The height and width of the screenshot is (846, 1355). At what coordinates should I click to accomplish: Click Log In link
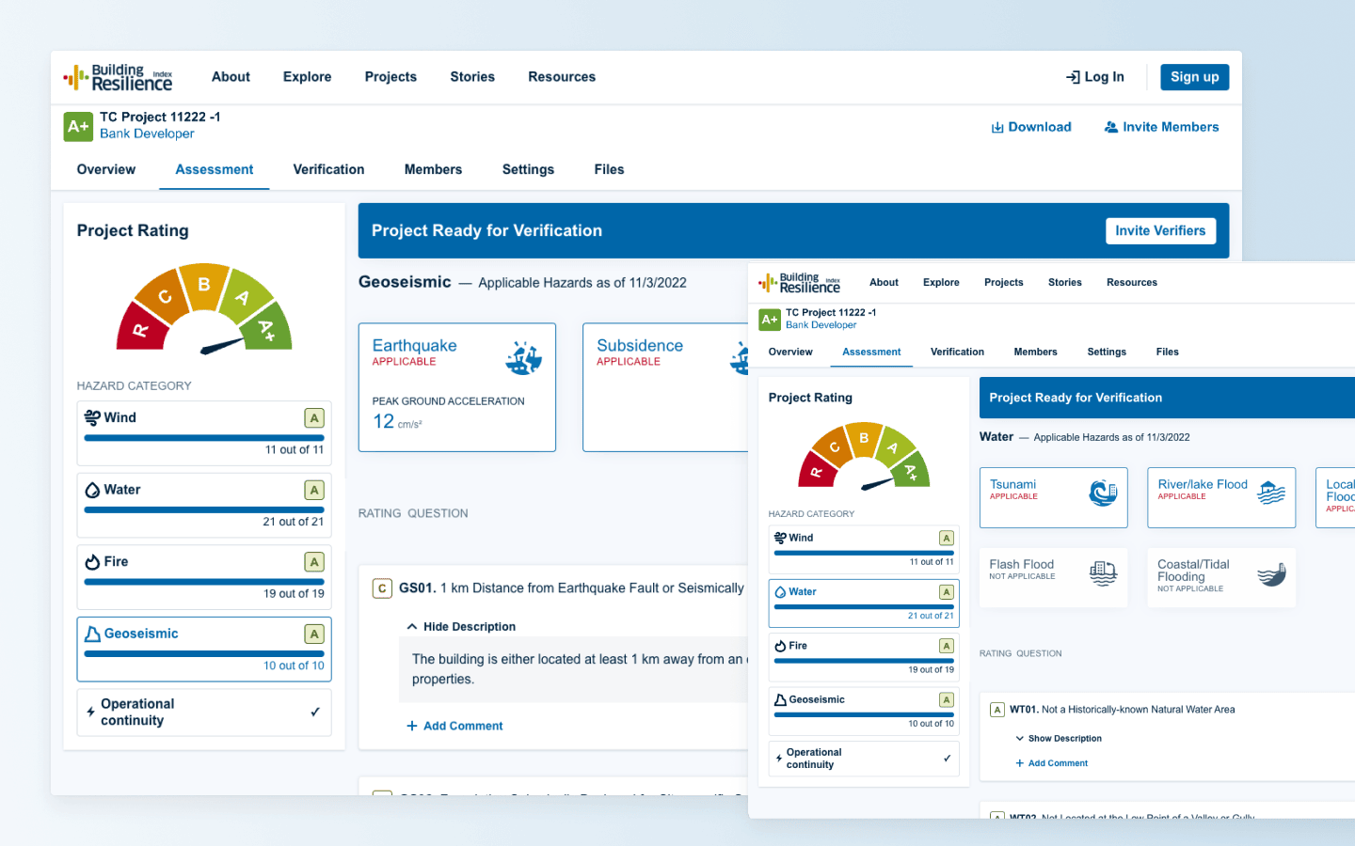(1095, 77)
